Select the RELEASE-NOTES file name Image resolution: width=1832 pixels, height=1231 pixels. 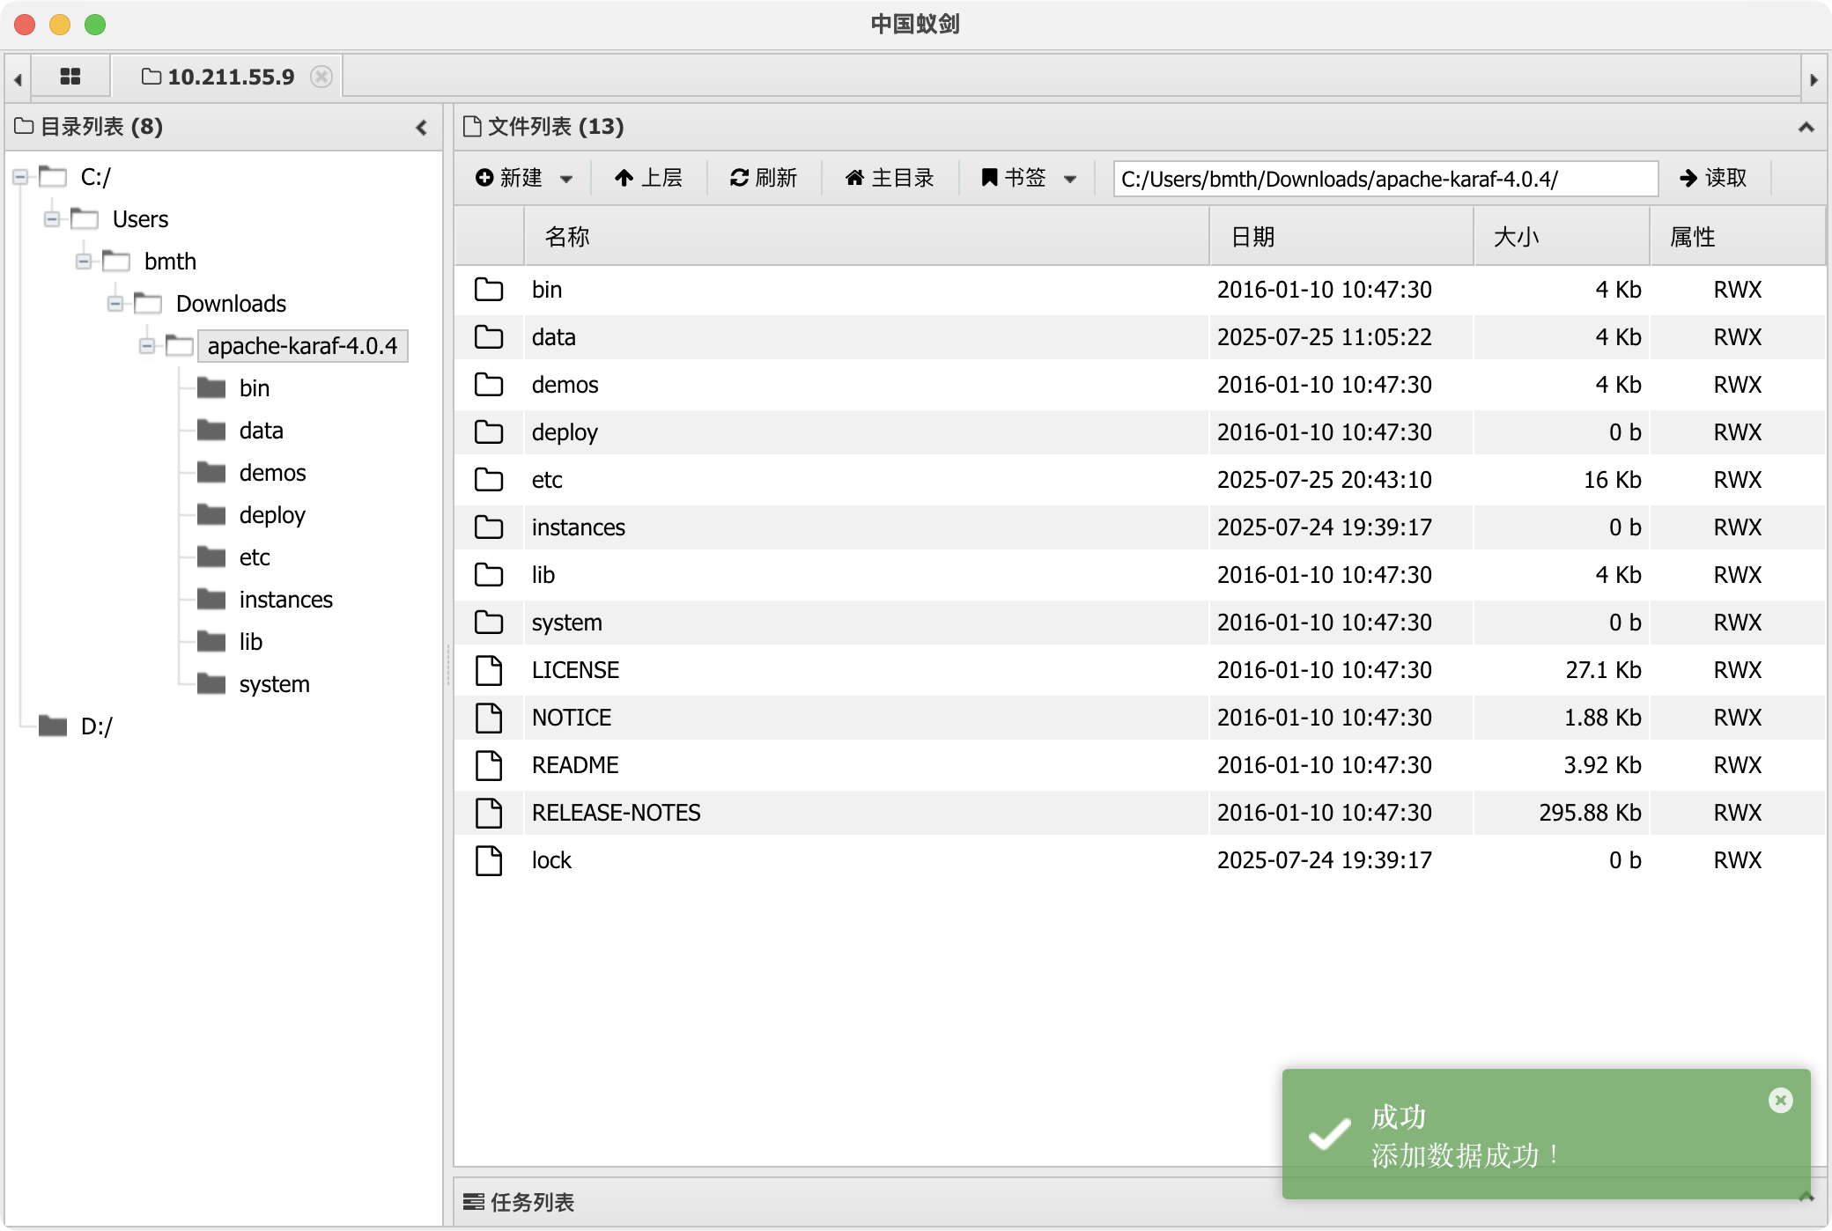(x=617, y=813)
